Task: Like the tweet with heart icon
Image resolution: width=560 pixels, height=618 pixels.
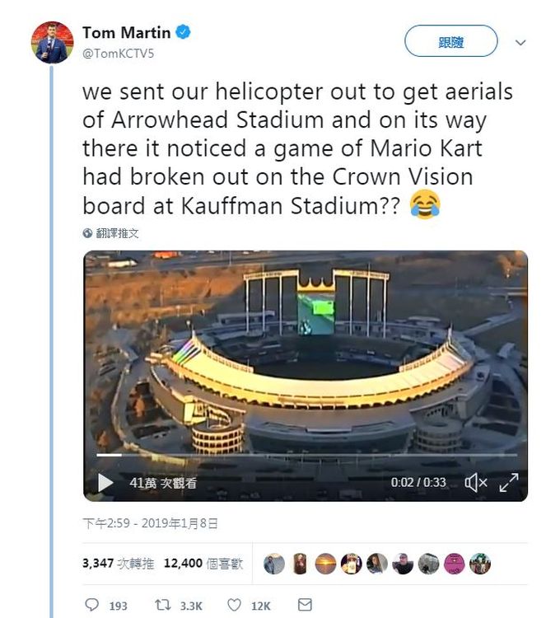Action: [x=234, y=605]
